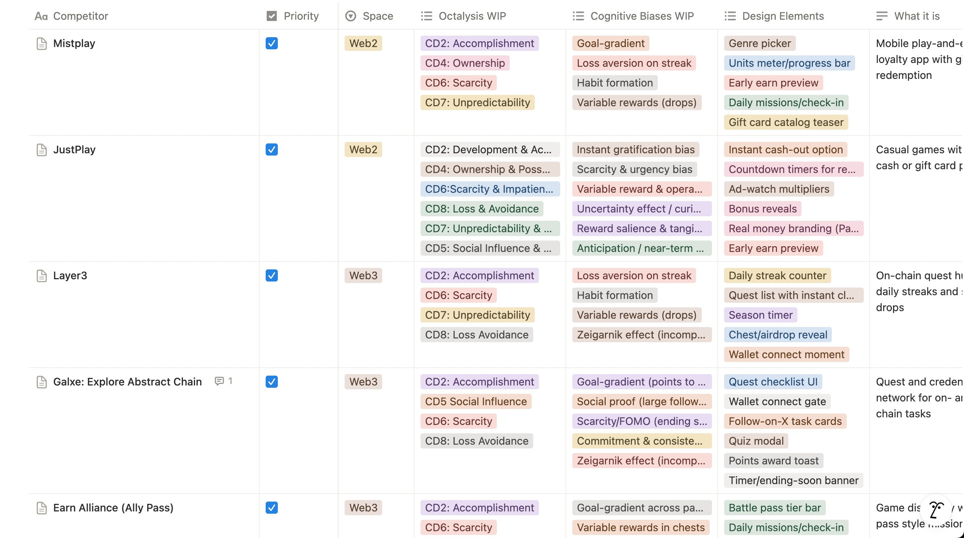Open the Design Elements column header menu
The image size is (964, 538).
tap(794, 16)
